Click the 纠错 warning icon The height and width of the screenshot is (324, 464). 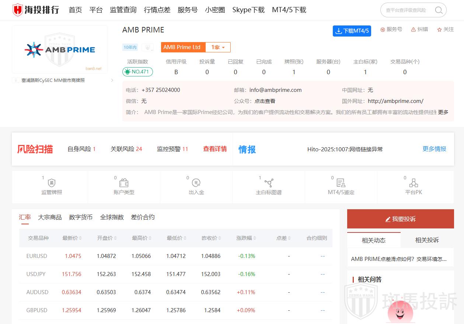pyautogui.click(x=414, y=30)
